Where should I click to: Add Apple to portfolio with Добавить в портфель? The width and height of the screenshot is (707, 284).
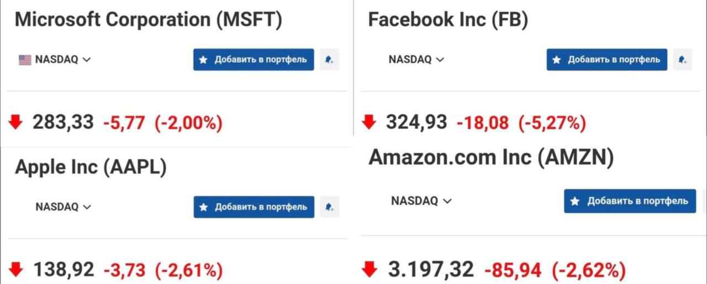254,207
